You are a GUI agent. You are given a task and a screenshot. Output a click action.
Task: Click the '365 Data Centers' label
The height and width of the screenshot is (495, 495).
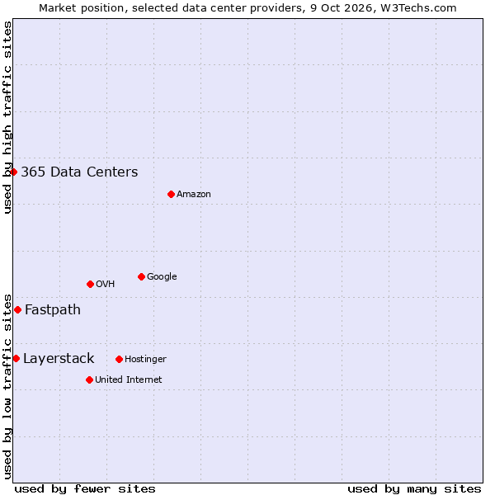[x=79, y=172]
